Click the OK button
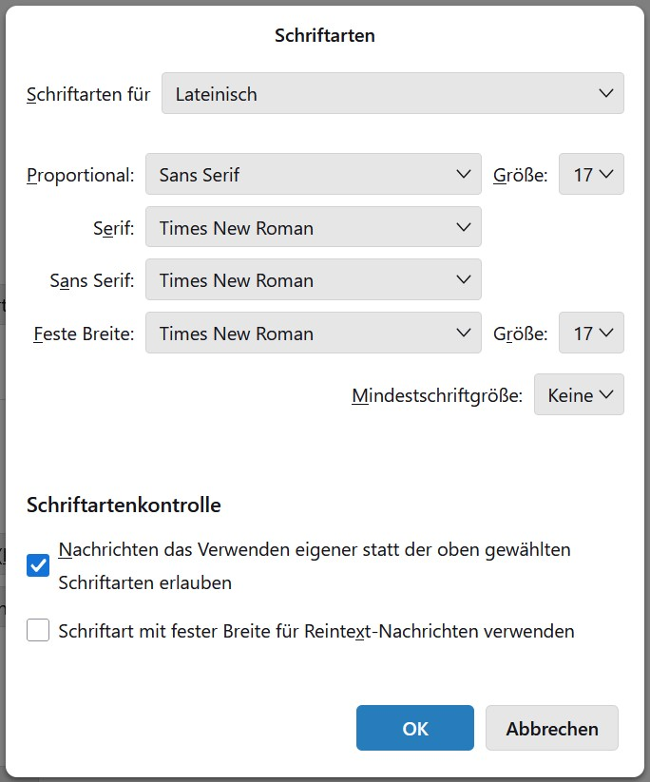Screen dimensions: 650x782 coord(415,729)
